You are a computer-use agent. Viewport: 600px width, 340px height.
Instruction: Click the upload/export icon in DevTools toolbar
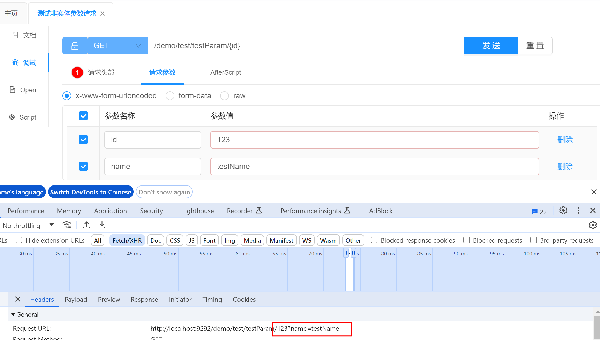[x=86, y=225]
